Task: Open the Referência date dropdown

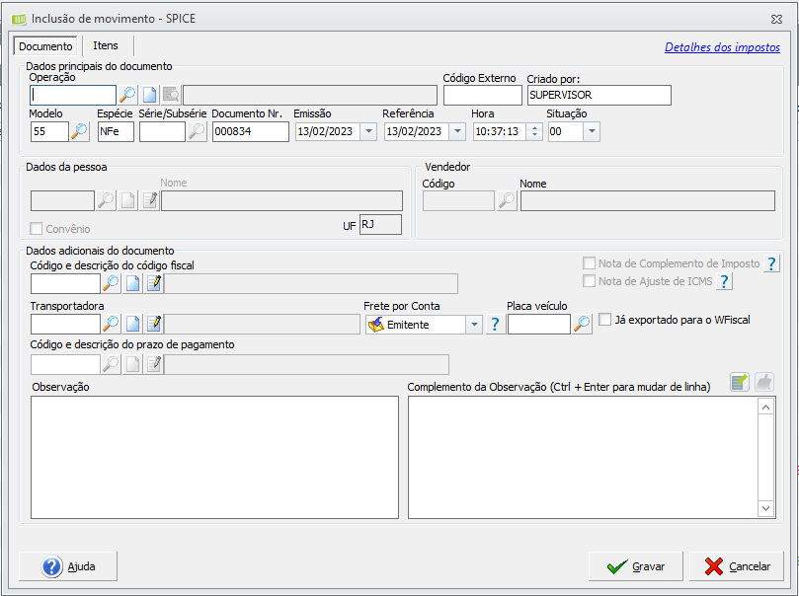Action: [x=457, y=131]
